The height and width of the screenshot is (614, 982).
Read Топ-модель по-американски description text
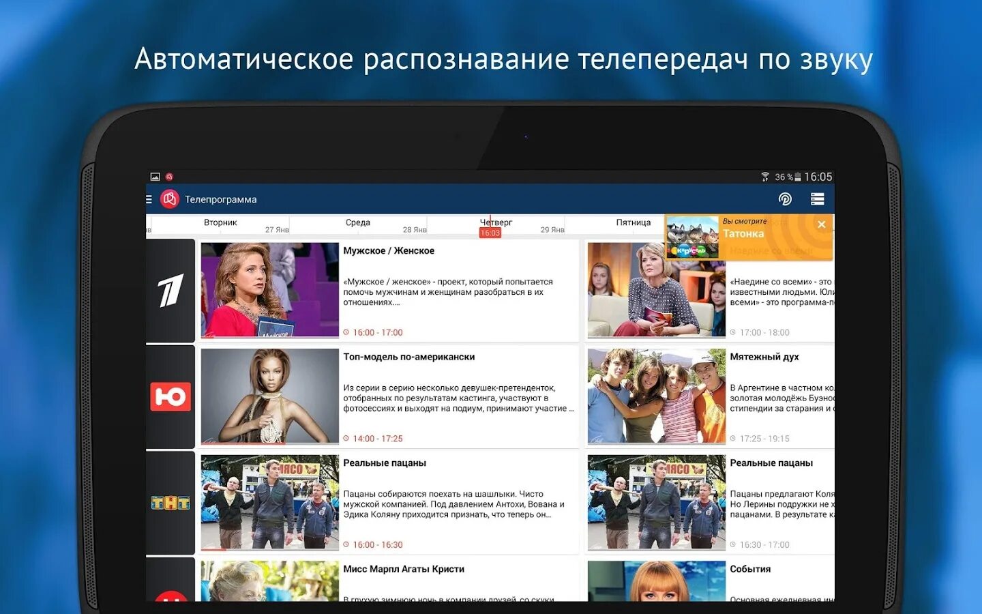click(x=458, y=398)
